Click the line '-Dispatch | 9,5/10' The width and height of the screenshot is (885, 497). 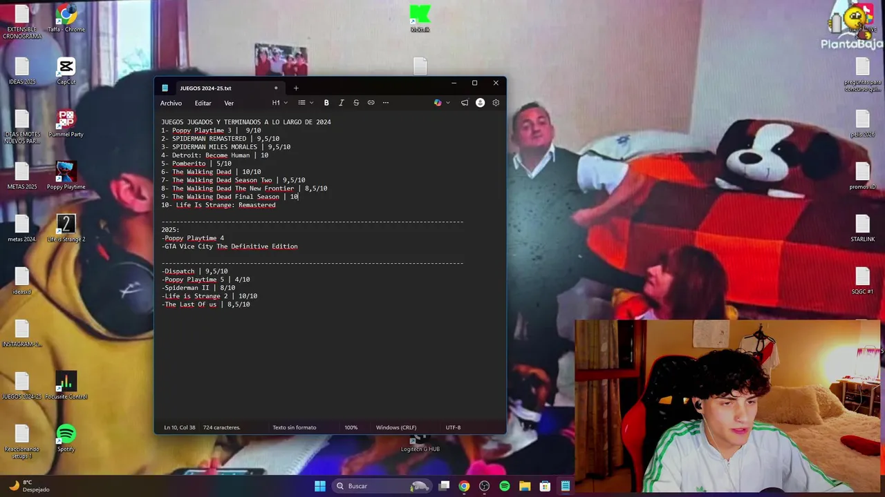[194, 271]
